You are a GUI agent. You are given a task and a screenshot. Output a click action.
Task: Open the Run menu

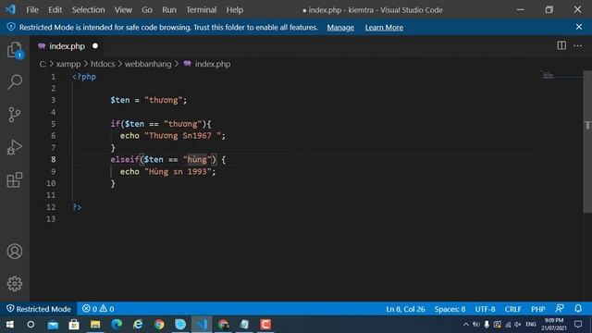click(x=169, y=10)
